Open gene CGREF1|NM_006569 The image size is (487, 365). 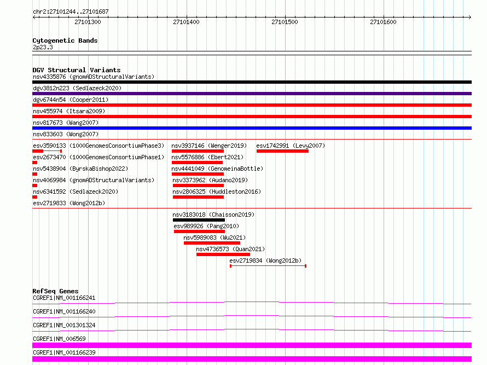(x=59, y=339)
